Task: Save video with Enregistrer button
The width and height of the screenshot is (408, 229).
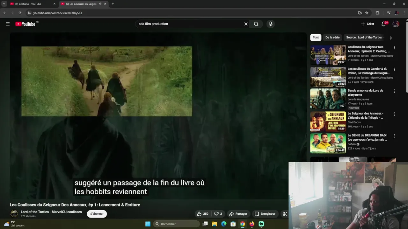Action: click(265, 214)
